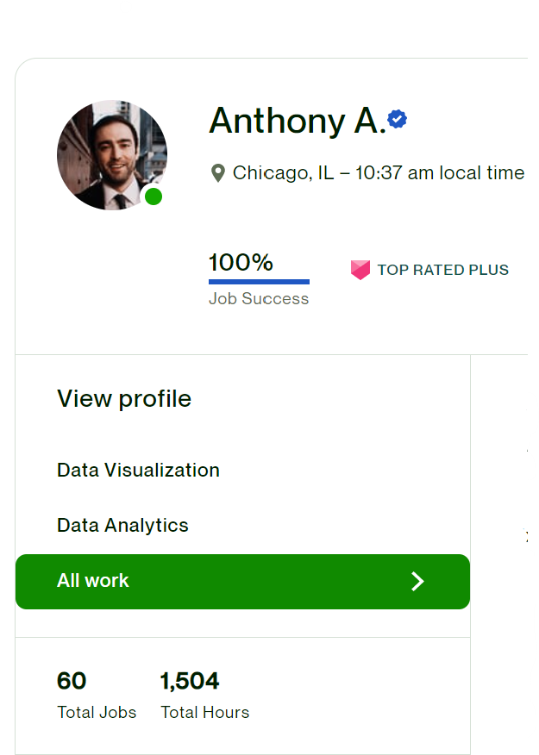Click the Chicago, IL location text
The width and height of the screenshot is (539, 755).
tap(283, 173)
